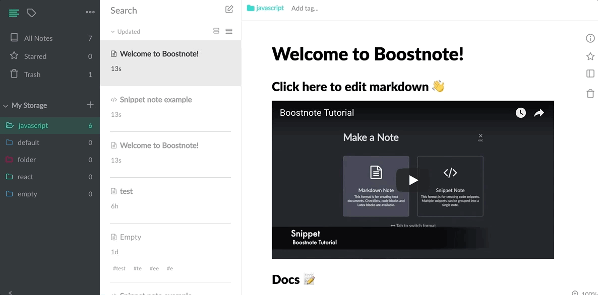Open All Notes in the sidebar
The image size is (598, 295).
coord(49,38)
